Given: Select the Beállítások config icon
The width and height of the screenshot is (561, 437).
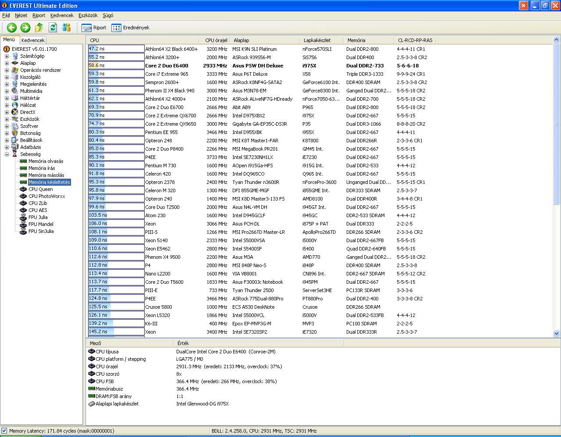Looking at the screenshot, I should coord(15,140).
